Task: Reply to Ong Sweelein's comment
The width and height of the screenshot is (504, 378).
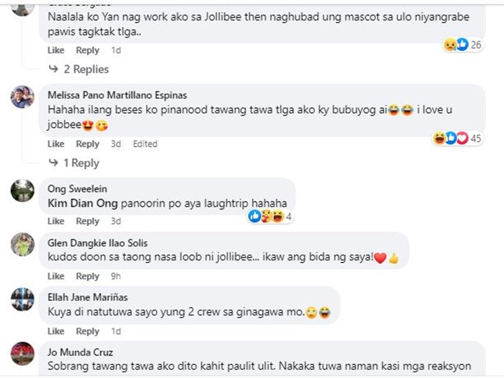Action: tap(87, 222)
